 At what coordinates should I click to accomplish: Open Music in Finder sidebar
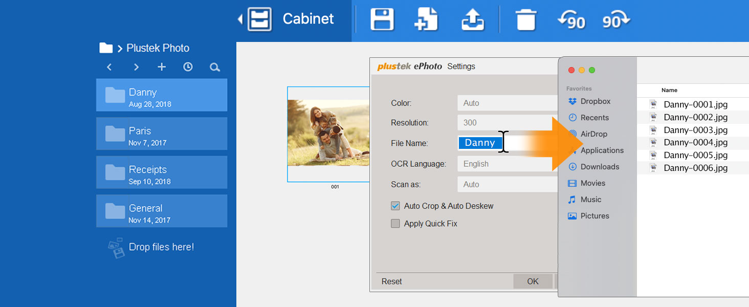(585, 200)
